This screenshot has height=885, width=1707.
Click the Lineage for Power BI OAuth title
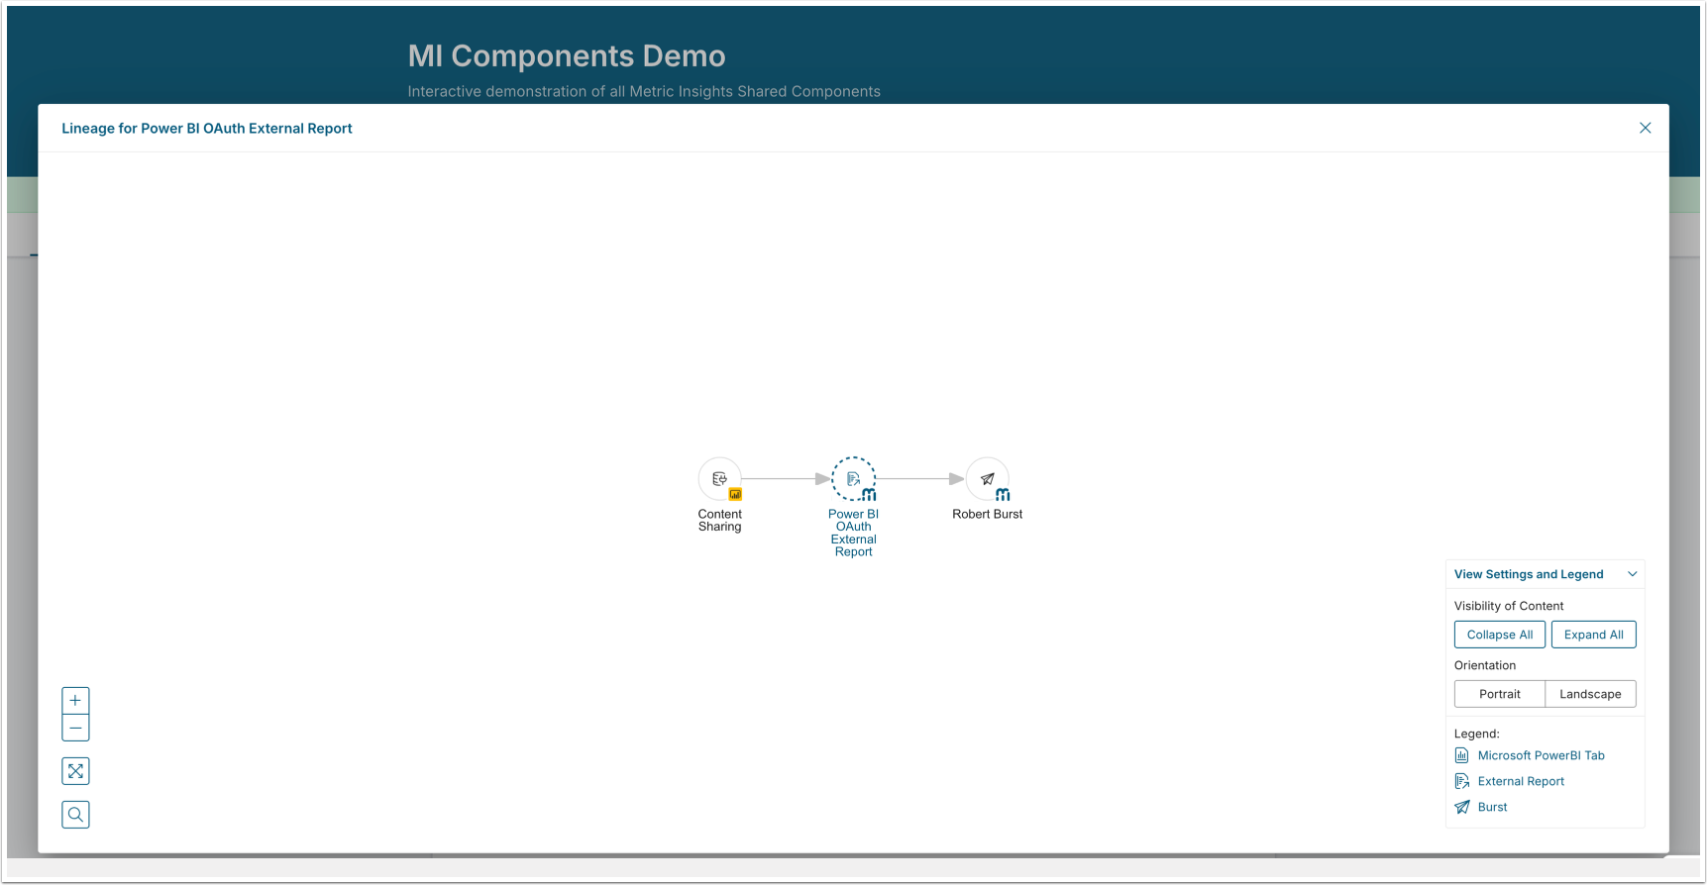point(207,129)
